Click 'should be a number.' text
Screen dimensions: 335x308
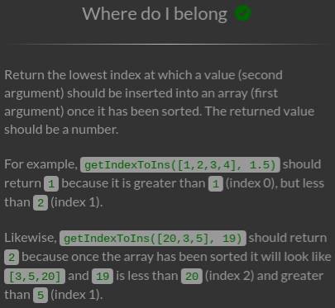pyautogui.click(x=61, y=130)
